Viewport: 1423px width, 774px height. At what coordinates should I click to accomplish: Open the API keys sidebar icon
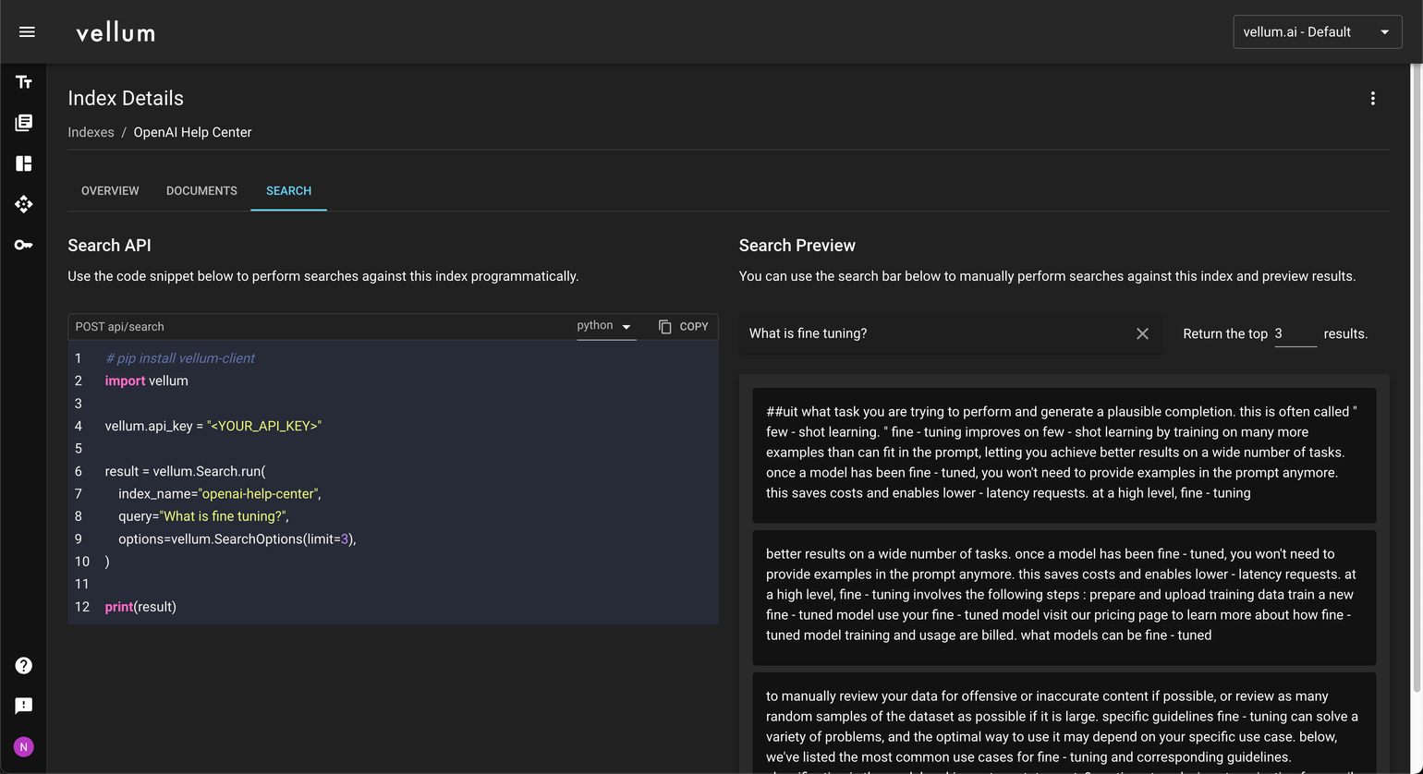point(24,245)
